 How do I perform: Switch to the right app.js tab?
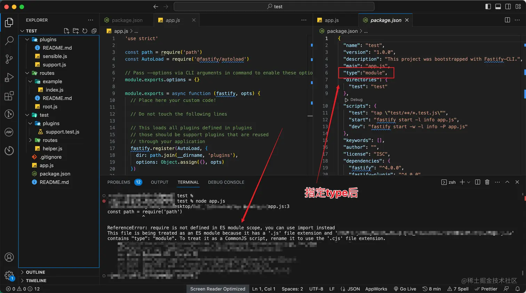click(x=332, y=20)
